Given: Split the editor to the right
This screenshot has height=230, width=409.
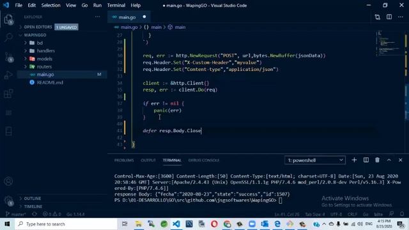Looking at the screenshot, I should click(x=389, y=17).
